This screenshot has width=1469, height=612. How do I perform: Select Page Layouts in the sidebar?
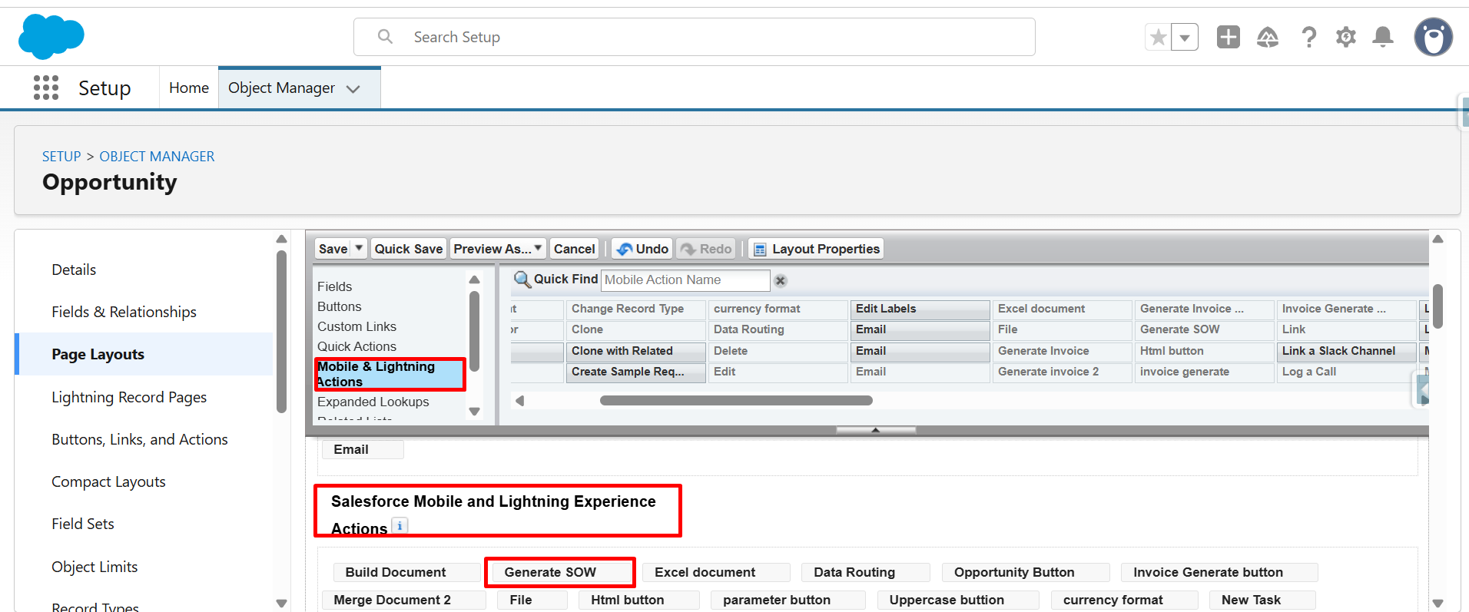click(98, 354)
